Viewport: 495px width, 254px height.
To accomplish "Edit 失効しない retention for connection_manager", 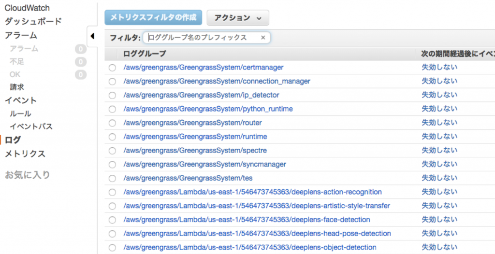I will point(439,81).
